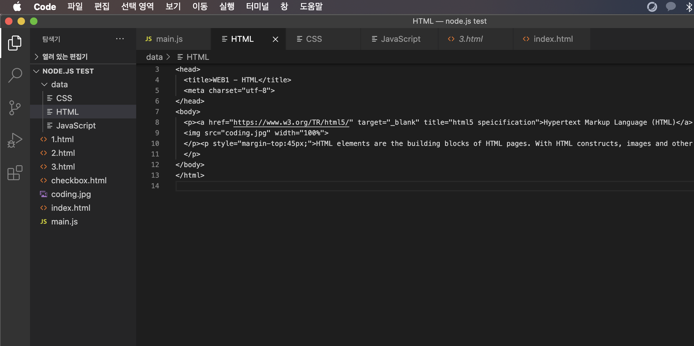Click the Bluetooth icon in menu bar

pos(689,7)
